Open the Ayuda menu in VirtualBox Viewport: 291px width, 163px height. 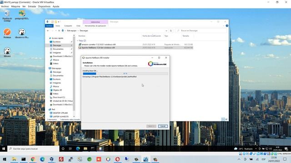point(56,6)
